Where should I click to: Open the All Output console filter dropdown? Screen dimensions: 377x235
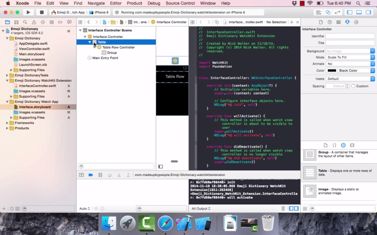(x=201, y=209)
